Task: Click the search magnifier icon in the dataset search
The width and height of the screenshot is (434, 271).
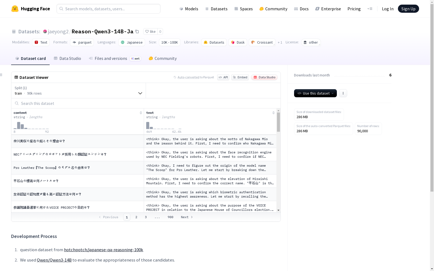Action: coord(17,103)
